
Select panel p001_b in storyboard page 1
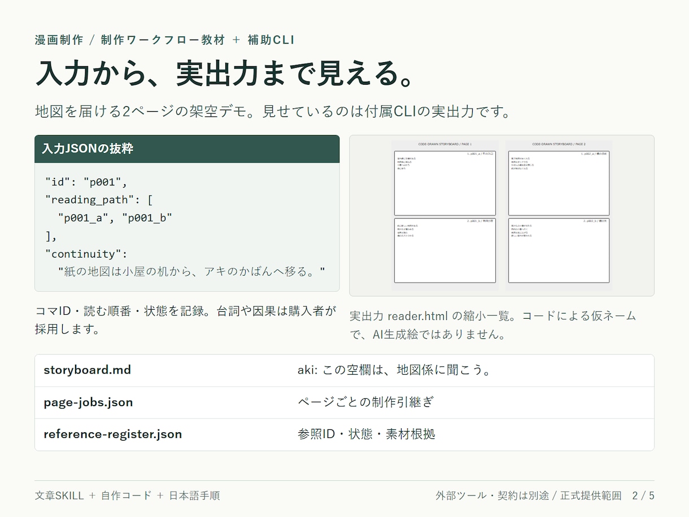coord(444,250)
